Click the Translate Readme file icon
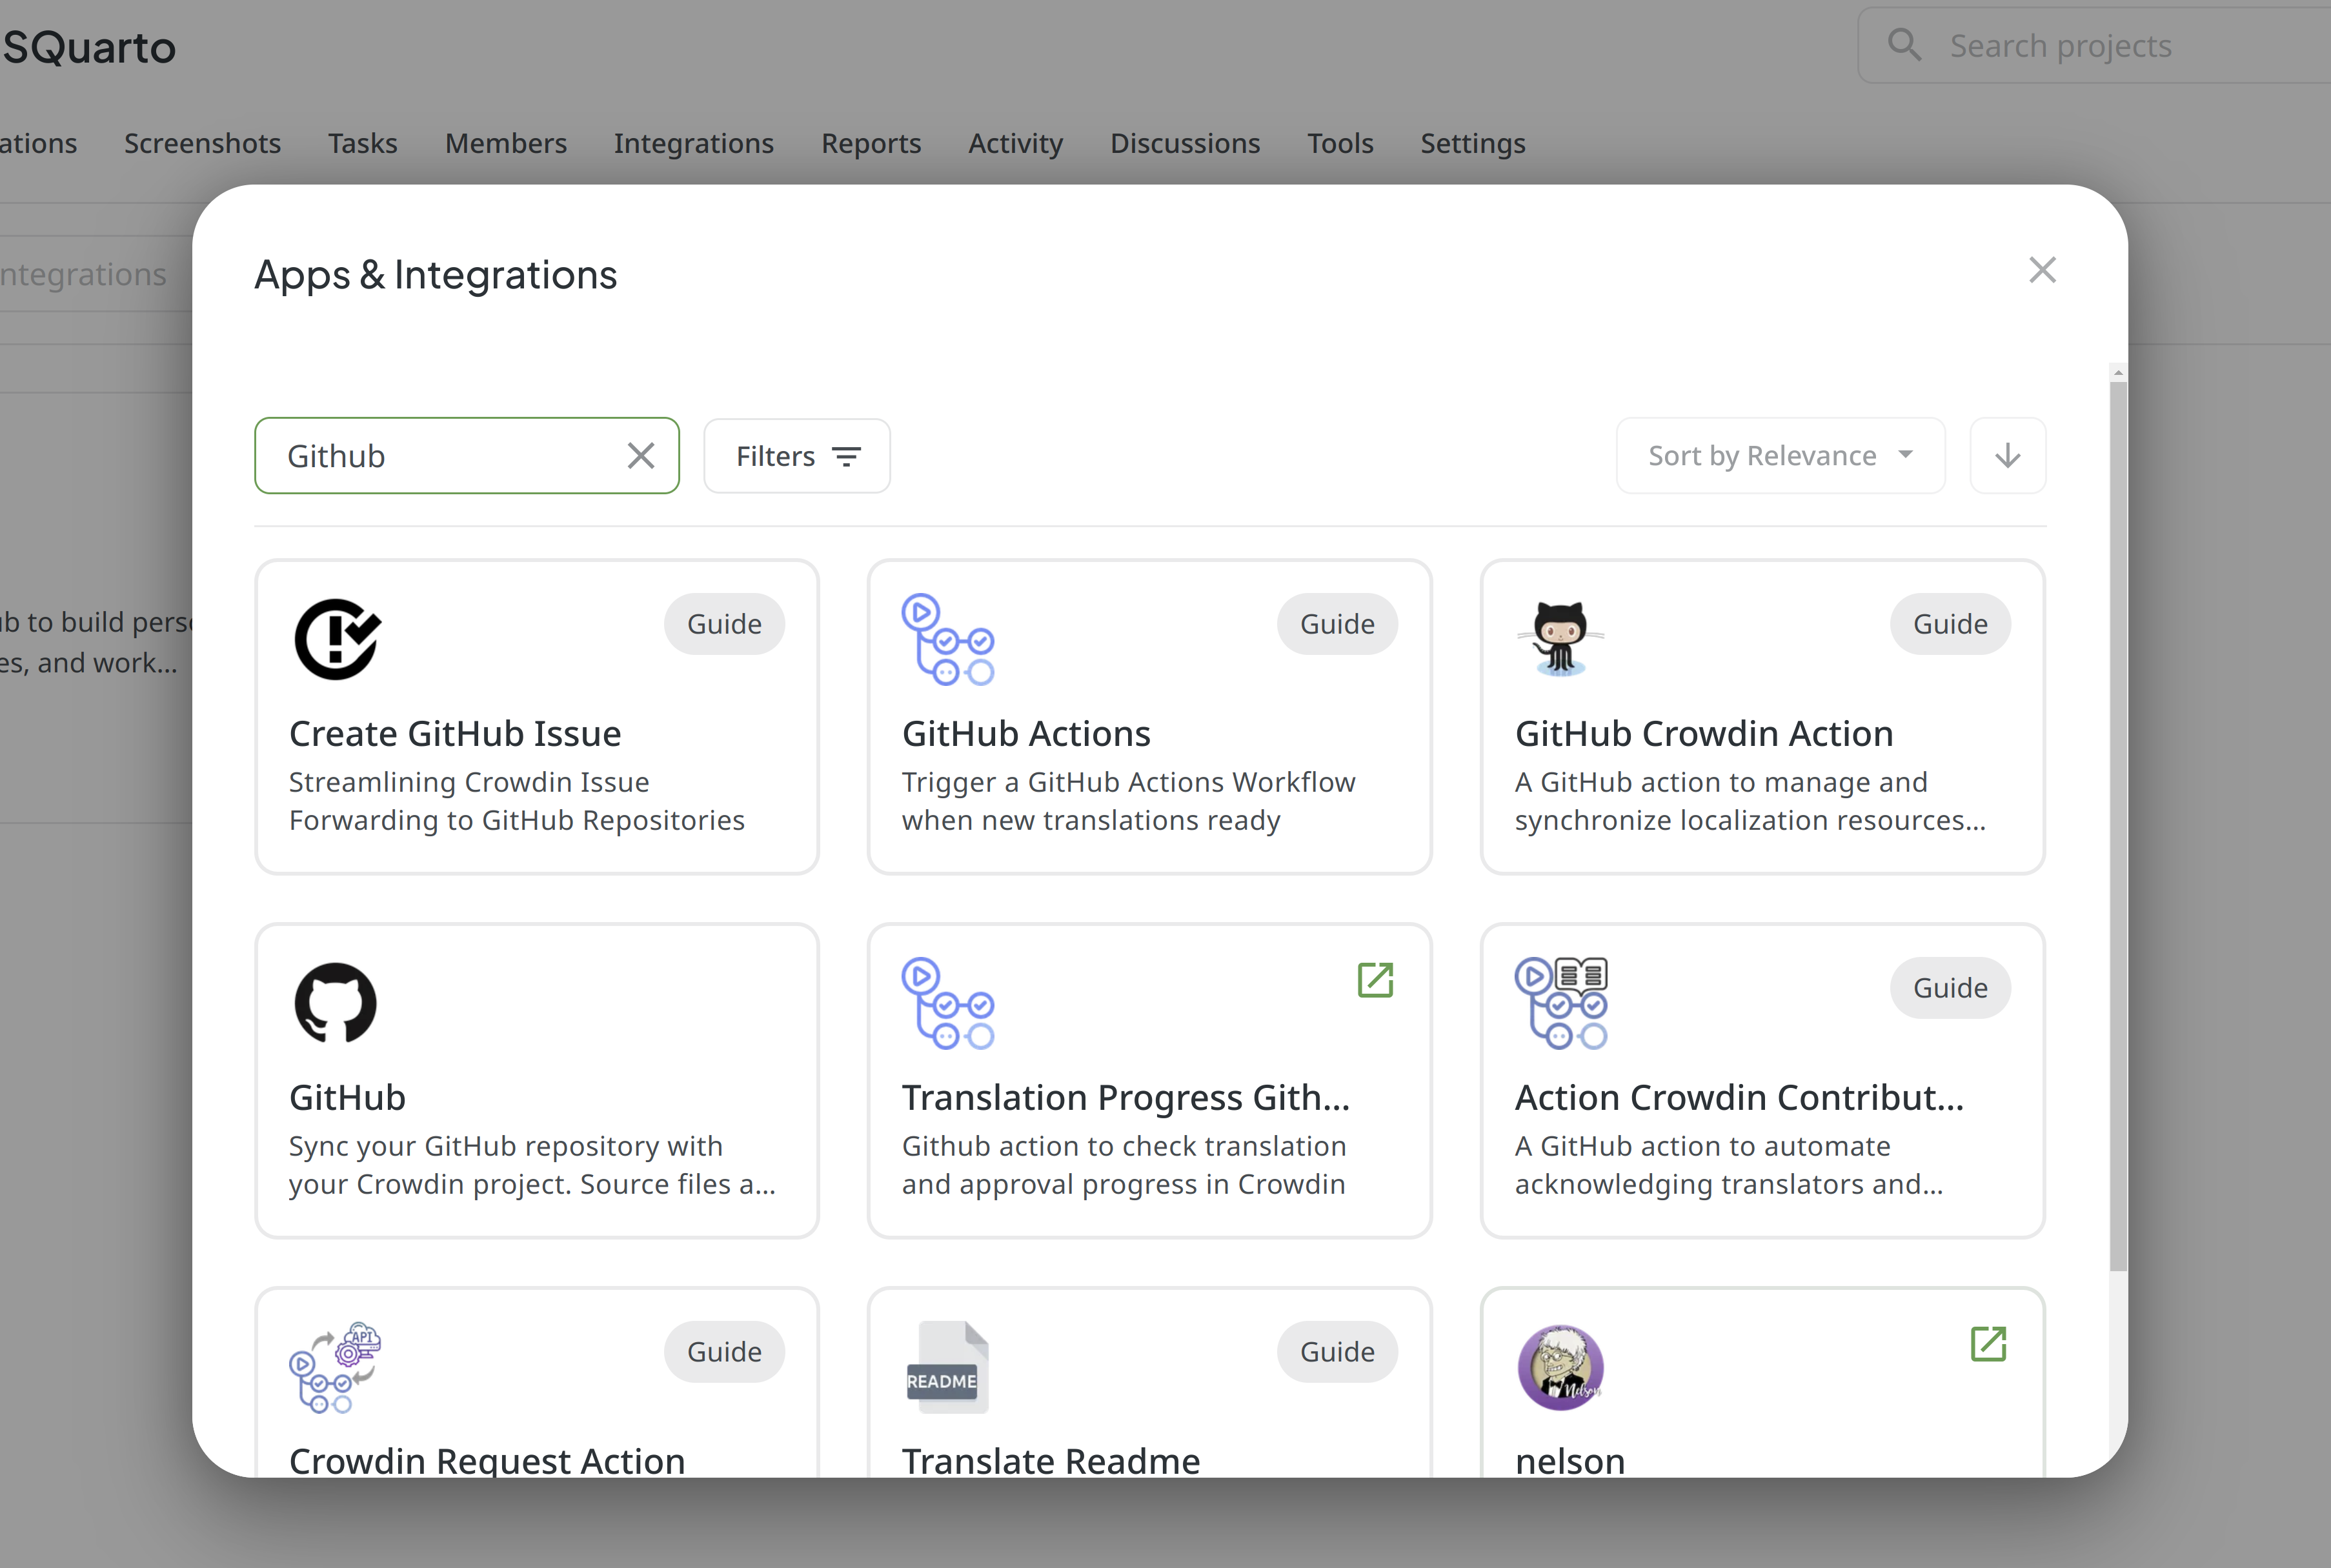2331x1568 pixels. (947, 1367)
